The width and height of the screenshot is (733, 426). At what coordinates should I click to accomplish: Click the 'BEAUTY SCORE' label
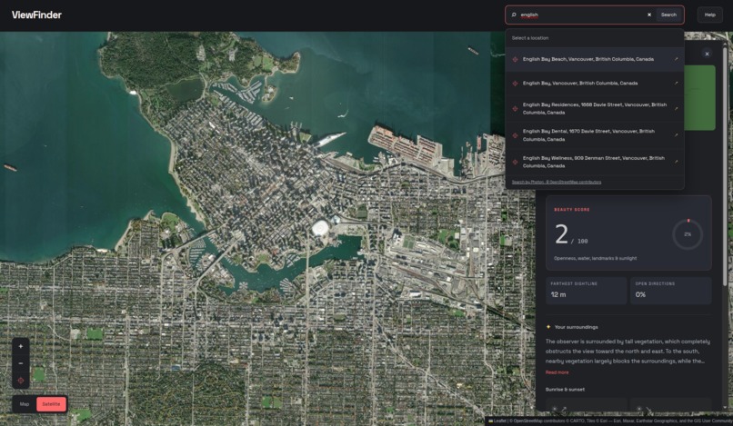coord(572,210)
